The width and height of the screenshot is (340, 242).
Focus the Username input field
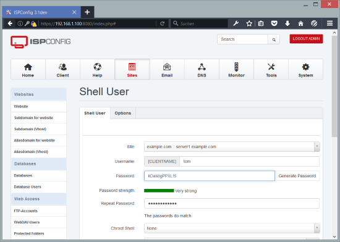(249, 162)
